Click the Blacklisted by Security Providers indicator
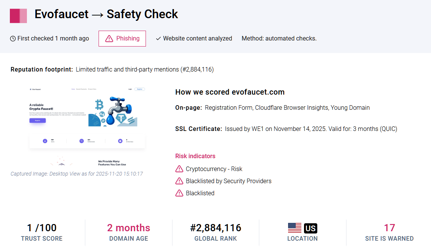431x249 pixels. 229,181
